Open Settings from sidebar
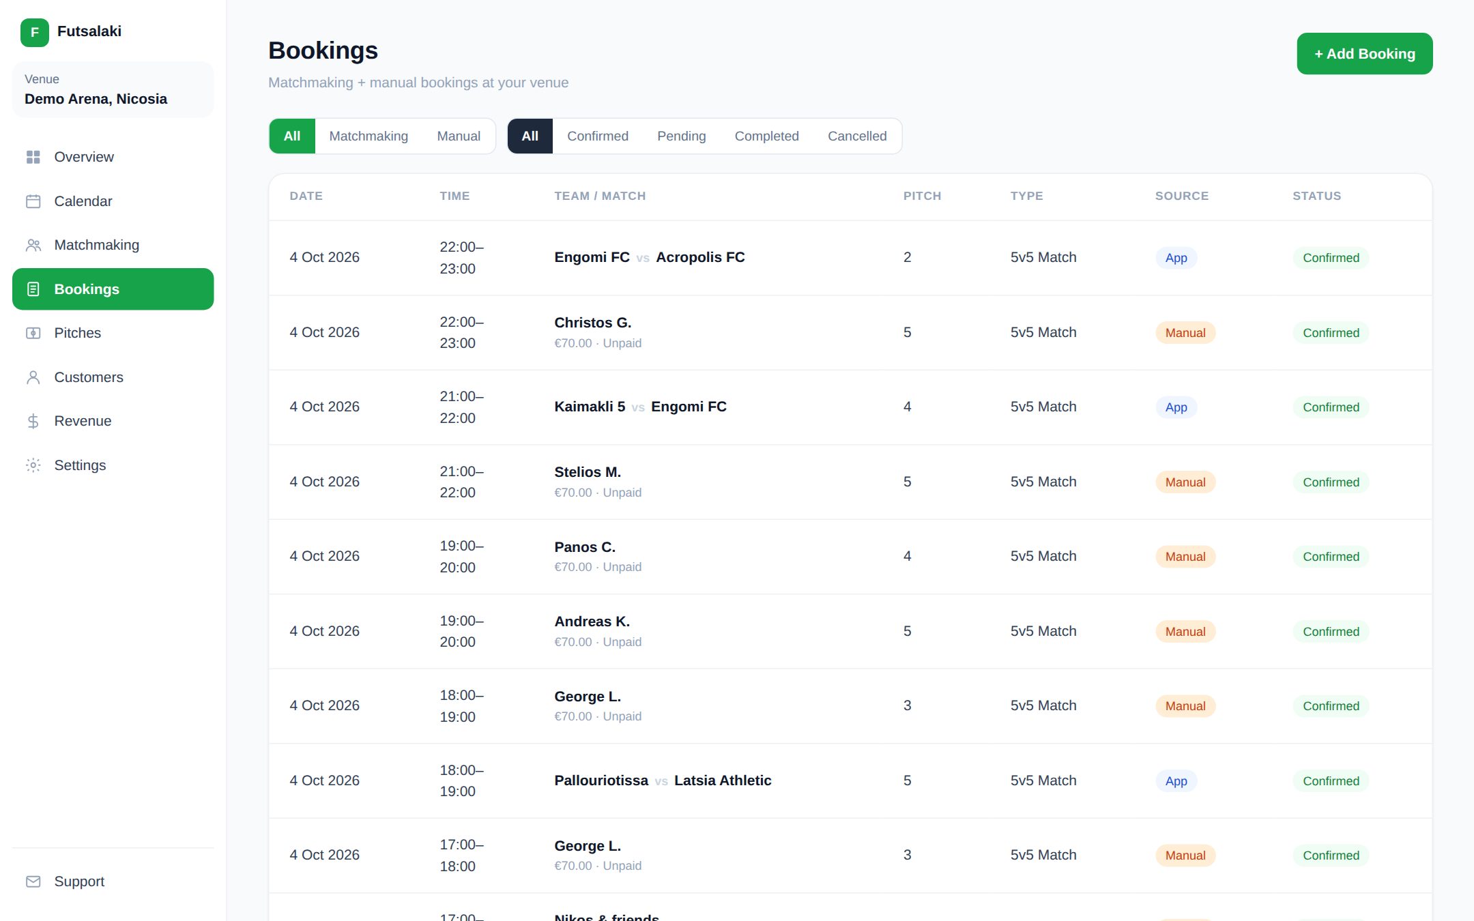The height and width of the screenshot is (921, 1474). (x=113, y=465)
